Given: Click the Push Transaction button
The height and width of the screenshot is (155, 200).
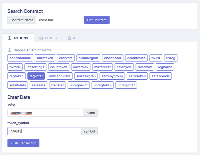Looking at the screenshot, I should pyautogui.click(x=23, y=143).
